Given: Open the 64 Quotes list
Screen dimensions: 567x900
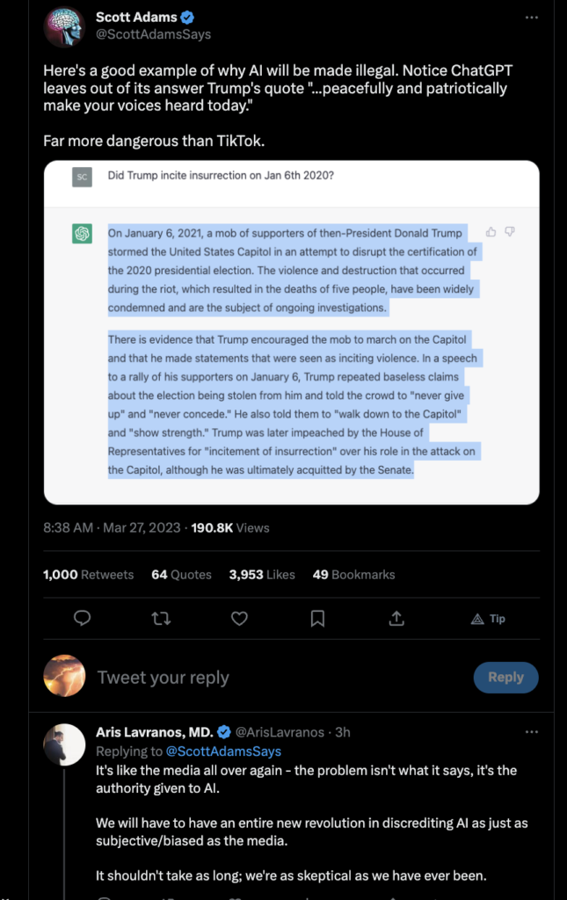Looking at the screenshot, I should tap(181, 575).
